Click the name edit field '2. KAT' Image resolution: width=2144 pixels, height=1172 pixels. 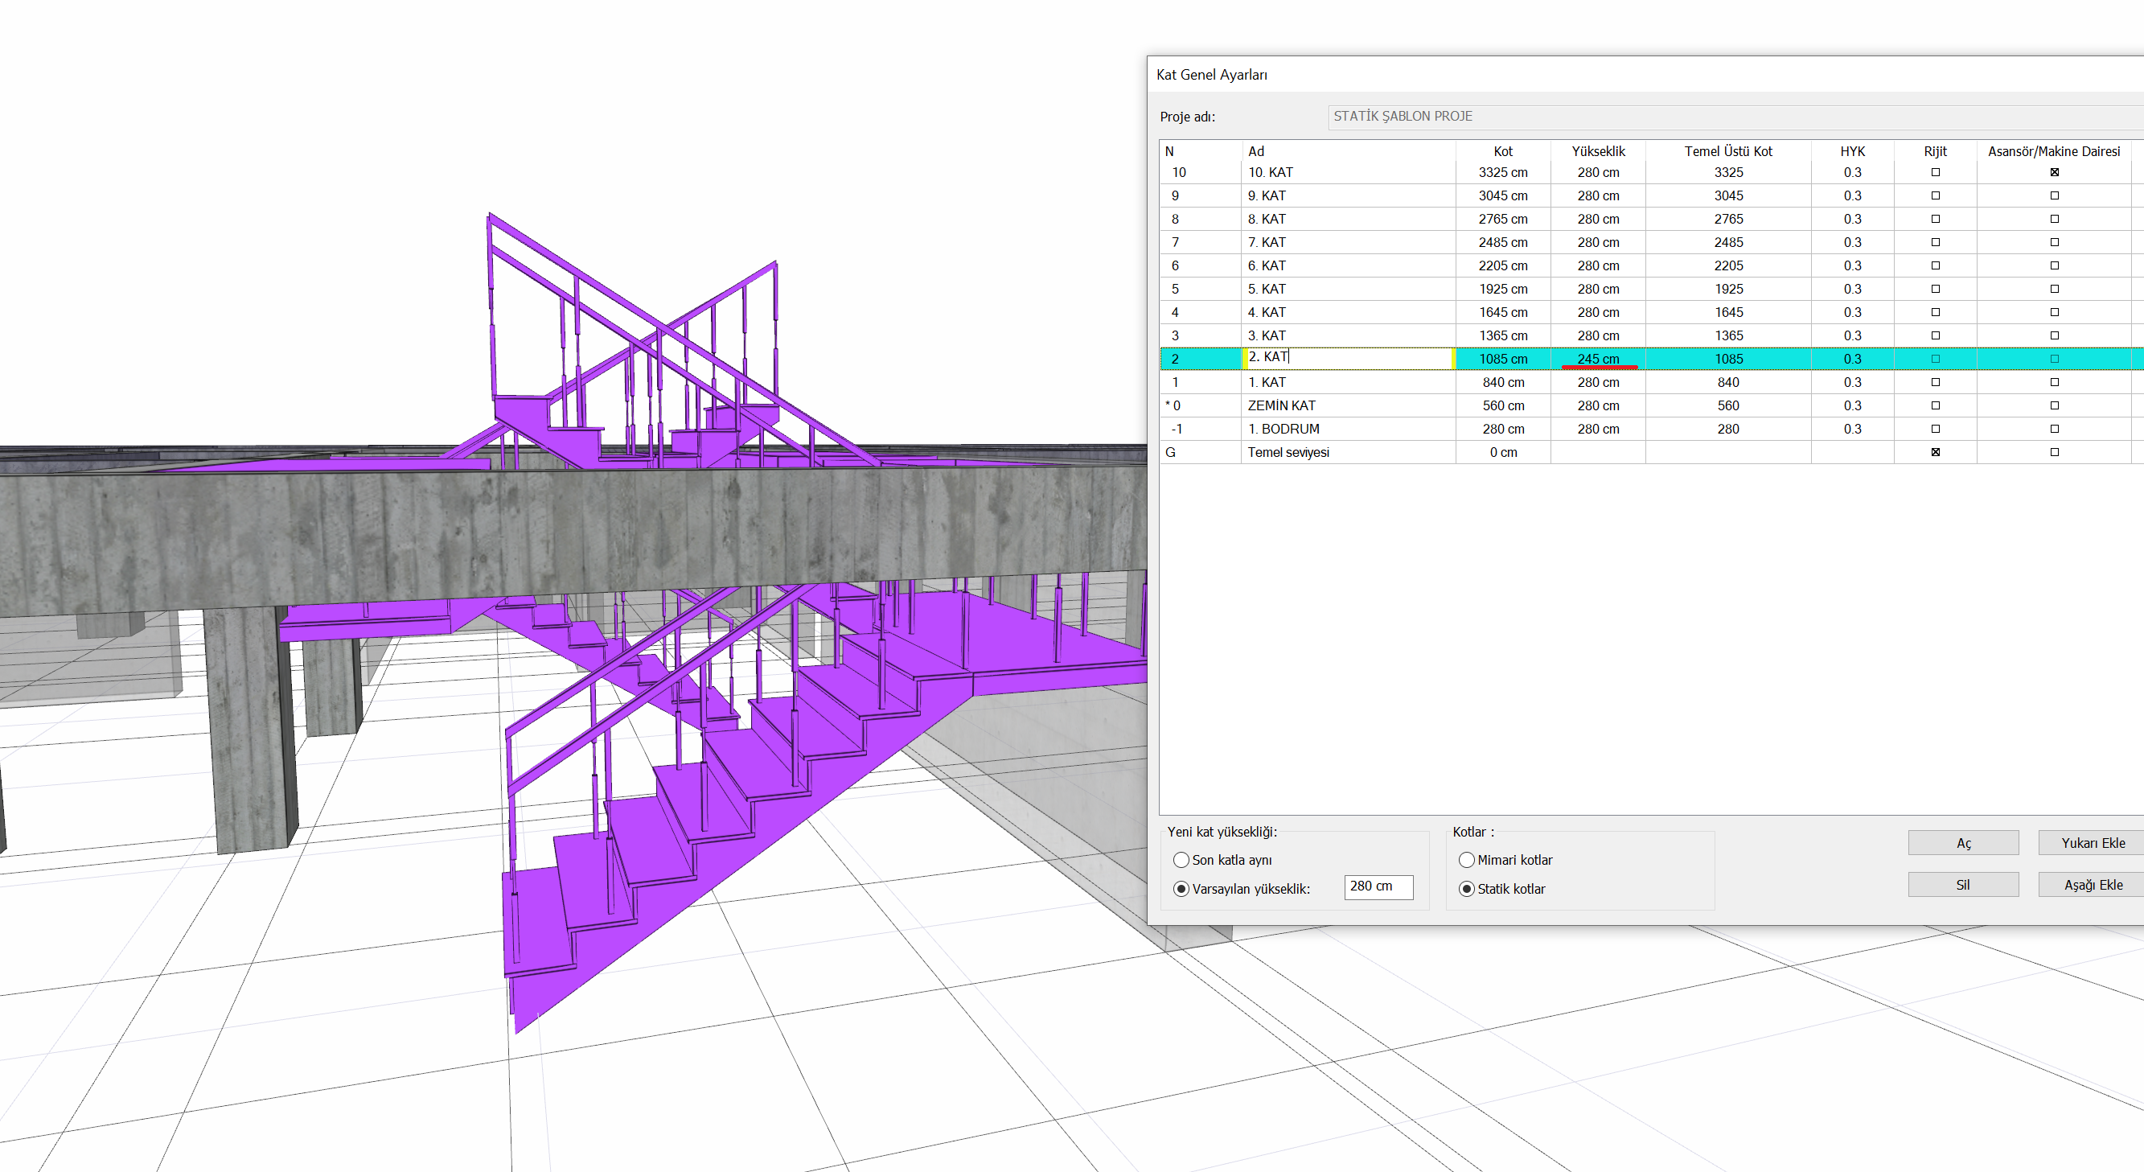(1349, 358)
